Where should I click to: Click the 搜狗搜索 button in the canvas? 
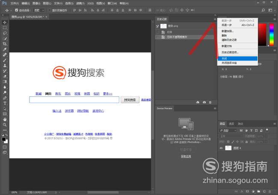tap(130, 100)
